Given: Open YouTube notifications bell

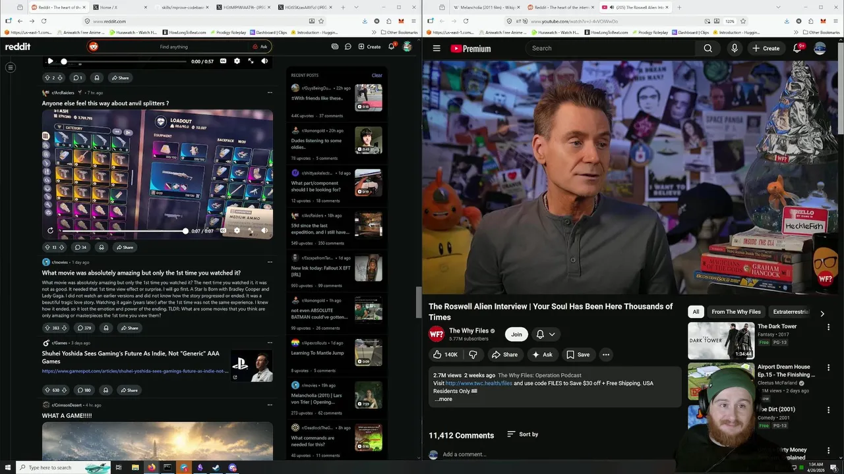Looking at the screenshot, I should (797, 48).
